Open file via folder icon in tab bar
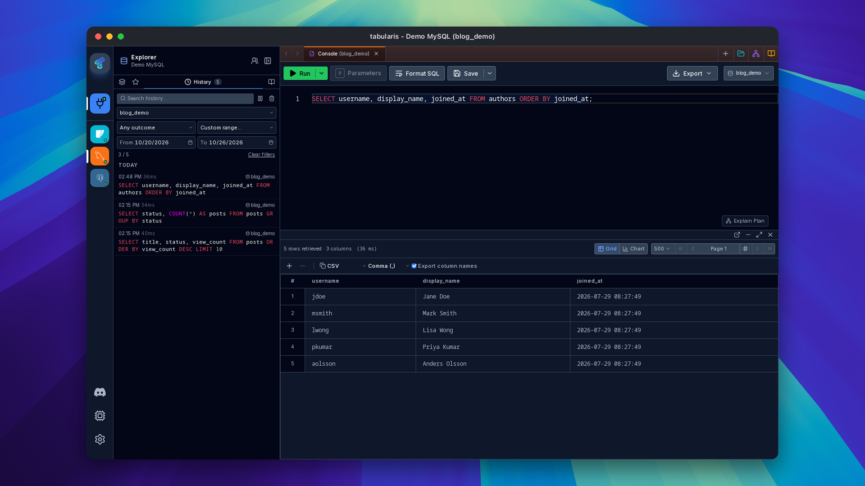Image resolution: width=865 pixels, height=486 pixels. 741,54
